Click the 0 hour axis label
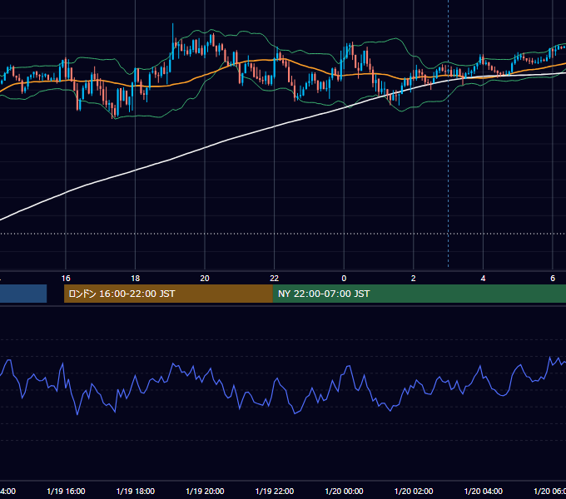 click(x=344, y=279)
